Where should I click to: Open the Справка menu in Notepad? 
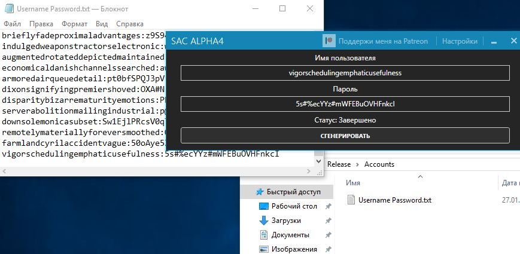coord(130,24)
